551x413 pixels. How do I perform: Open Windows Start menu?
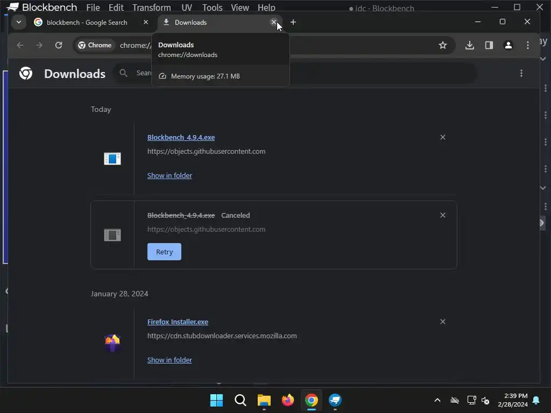coord(216,400)
